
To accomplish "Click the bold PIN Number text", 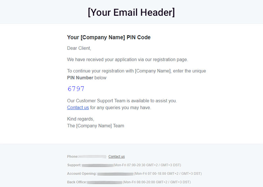I will (x=80, y=78).
